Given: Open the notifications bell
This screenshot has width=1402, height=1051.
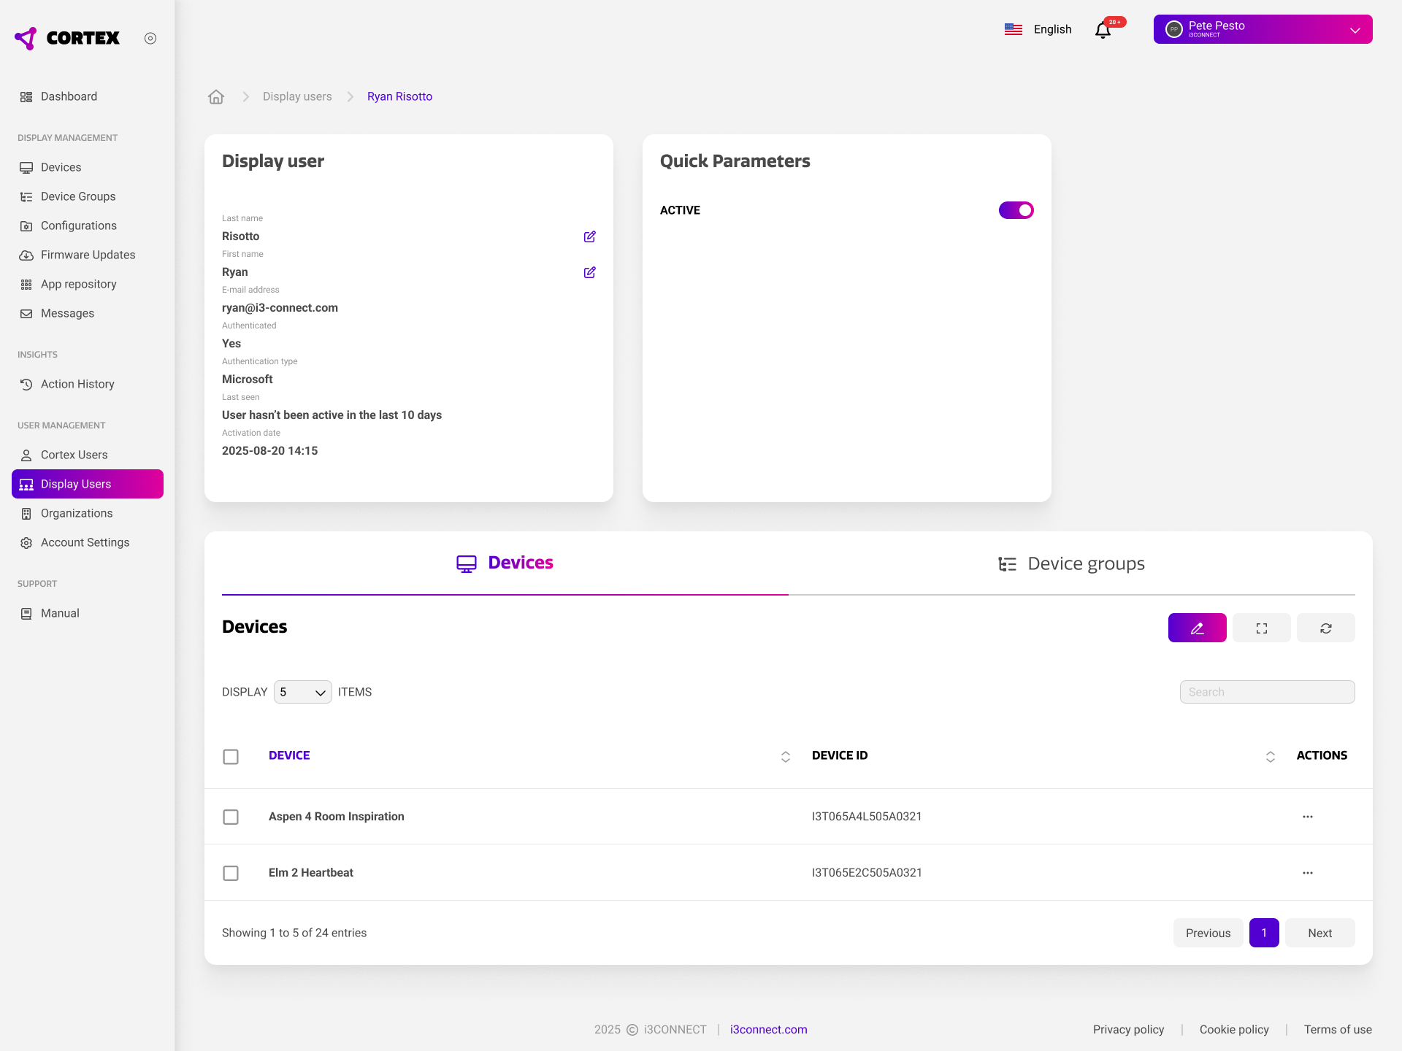Looking at the screenshot, I should (1103, 30).
